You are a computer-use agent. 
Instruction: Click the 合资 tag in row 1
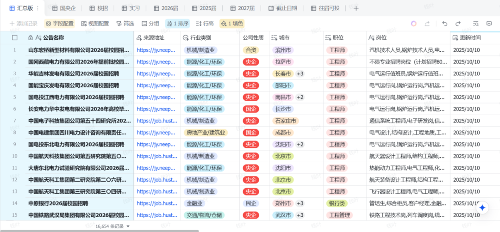coord(251,50)
